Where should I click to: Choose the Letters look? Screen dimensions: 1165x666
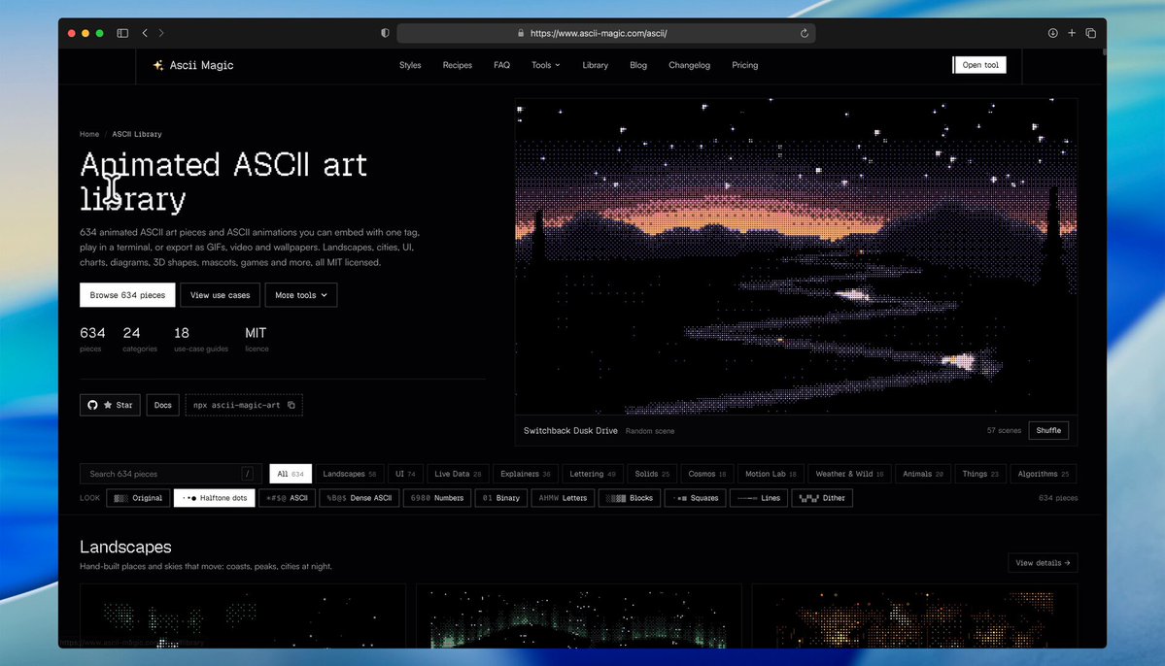pos(564,498)
